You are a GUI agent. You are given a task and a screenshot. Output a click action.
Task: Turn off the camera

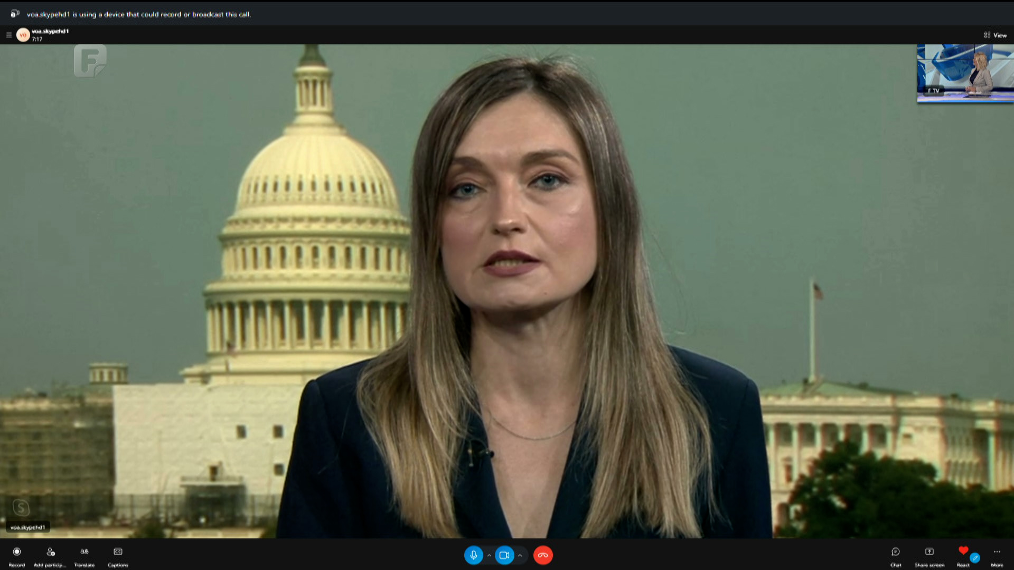(x=504, y=555)
